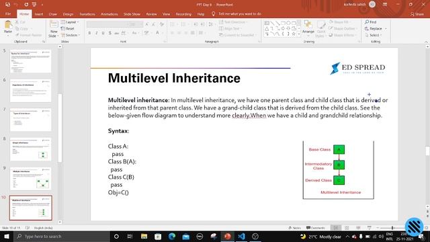This screenshot has width=430, height=242.
Task: Click the zoom slider handle
Action: pyautogui.click(x=392, y=228)
